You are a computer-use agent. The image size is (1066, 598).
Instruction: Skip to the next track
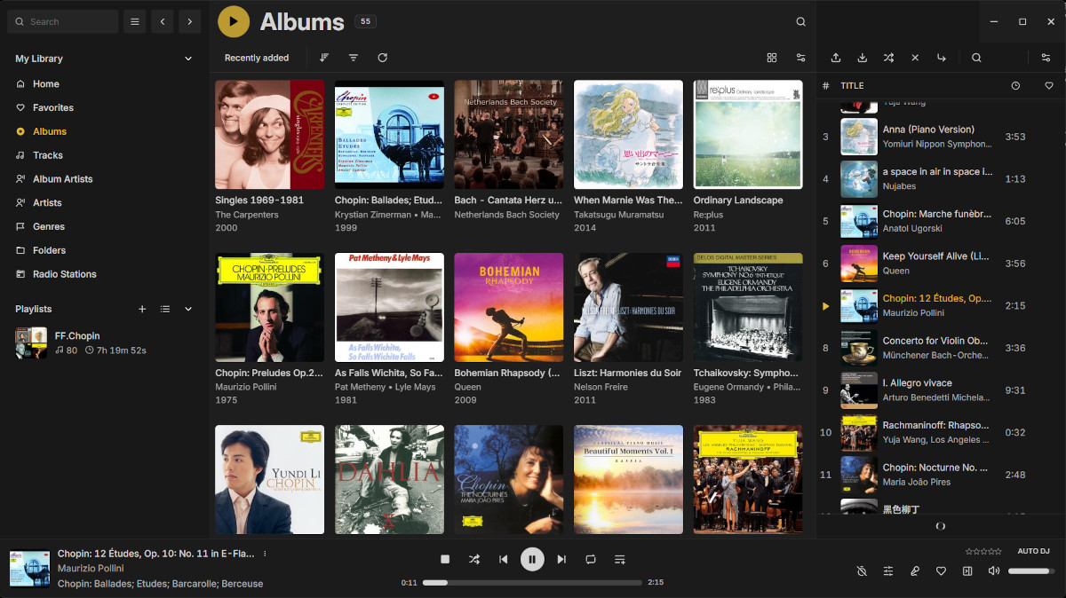pyautogui.click(x=561, y=559)
